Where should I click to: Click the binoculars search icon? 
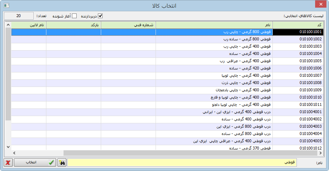[62, 162]
